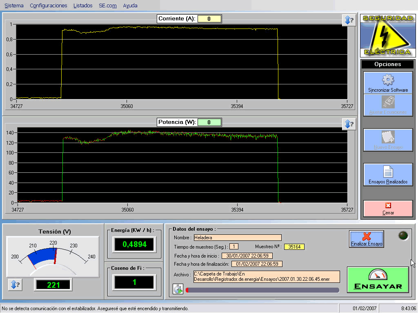Expand the Potencia chart arrow help button
Viewport: 418px width, 313px height.
348,123
